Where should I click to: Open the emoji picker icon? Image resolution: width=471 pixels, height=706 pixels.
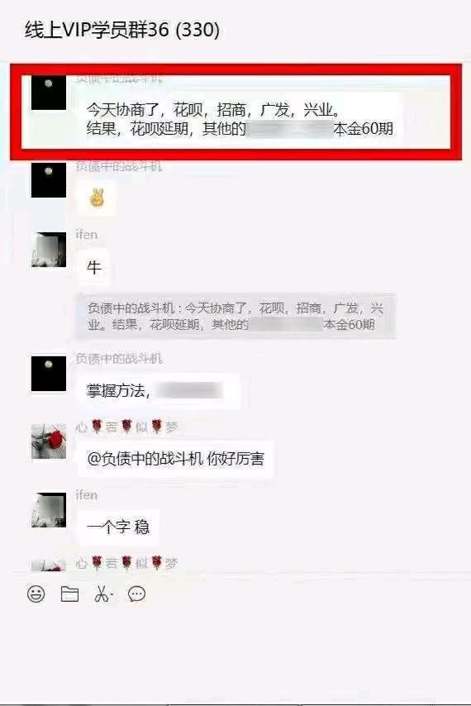tap(36, 594)
